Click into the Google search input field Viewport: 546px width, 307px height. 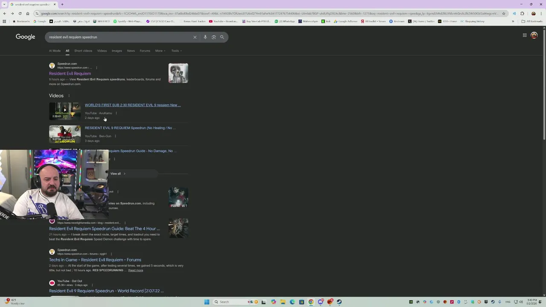tap(119, 37)
